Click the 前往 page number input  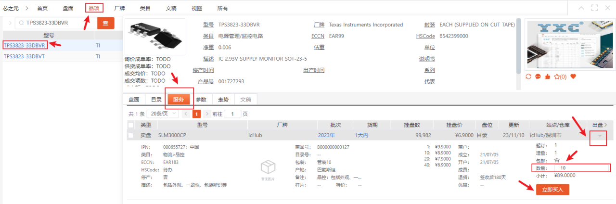pos(232,114)
